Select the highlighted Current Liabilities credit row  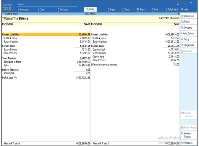coord(46,34)
